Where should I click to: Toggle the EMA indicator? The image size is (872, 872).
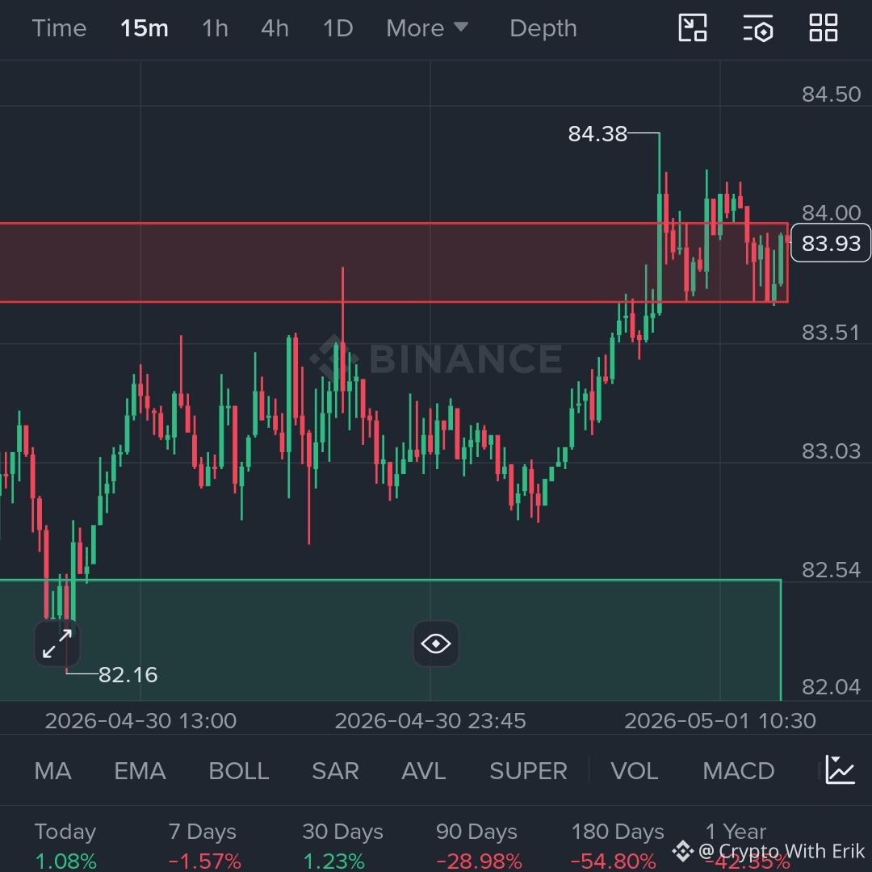(x=140, y=771)
